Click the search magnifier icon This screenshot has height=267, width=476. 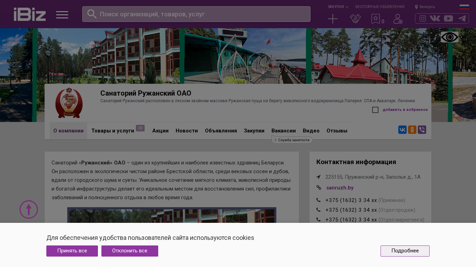tap(92, 14)
